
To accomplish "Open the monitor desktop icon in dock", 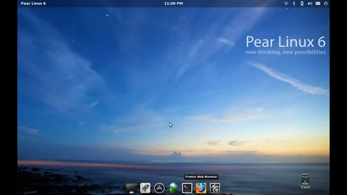I will click(x=131, y=188).
